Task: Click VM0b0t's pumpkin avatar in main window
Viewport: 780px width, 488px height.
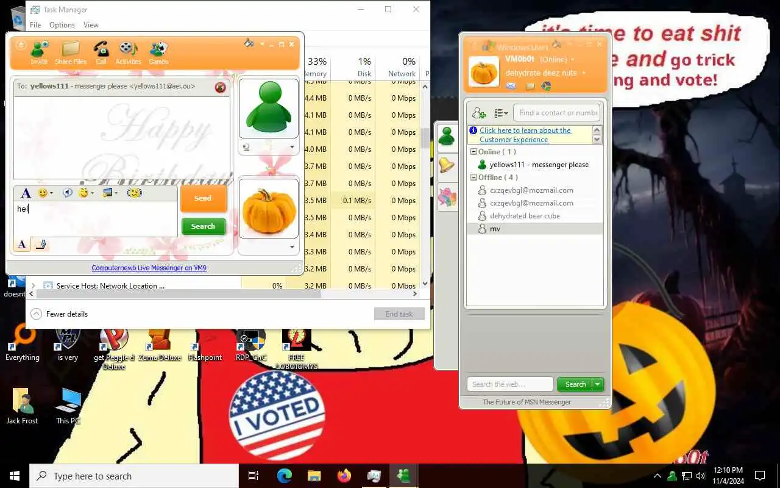Action: (484, 71)
